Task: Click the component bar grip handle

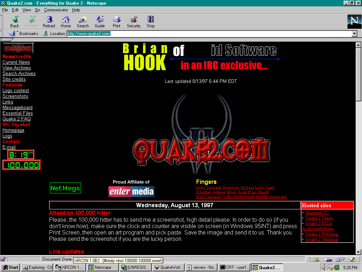Action: tap(308, 260)
